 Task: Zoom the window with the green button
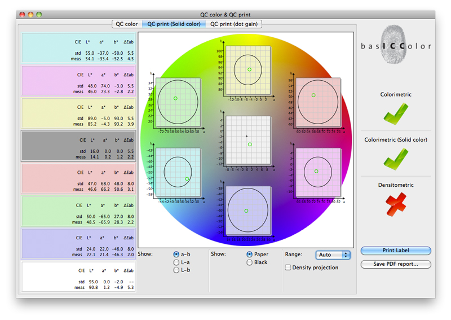39,15
